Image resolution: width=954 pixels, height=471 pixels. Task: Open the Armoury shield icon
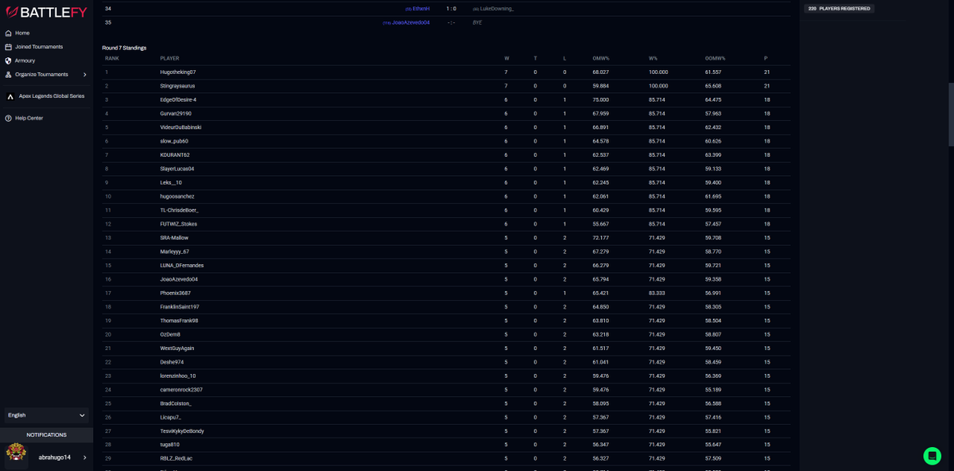[8, 60]
